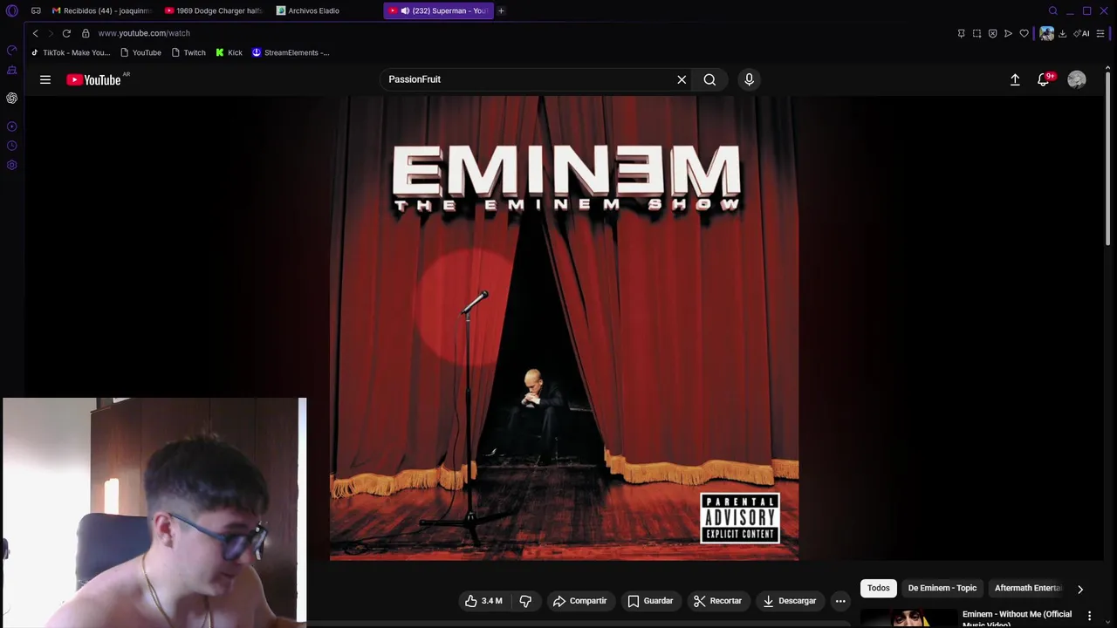Open browser downloads icon in toolbar
Image resolution: width=1117 pixels, height=628 pixels.
1062,33
